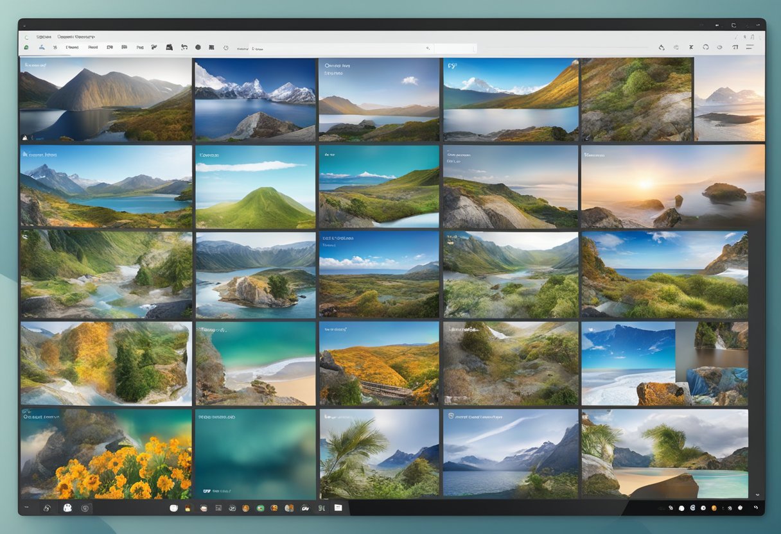Select the Share icon on the left toolbar
The width and height of the screenshot is (781, 534).
(x=42, y=47)
